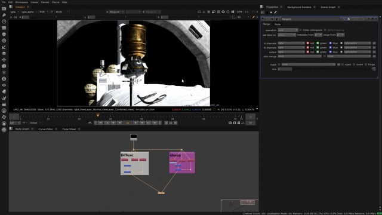Viewport: 382px width, 215px height.
Task: Open the frame rate dropdown below timeline
Action: point(15,123)
